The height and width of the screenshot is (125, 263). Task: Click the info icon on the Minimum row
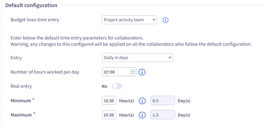142,101
